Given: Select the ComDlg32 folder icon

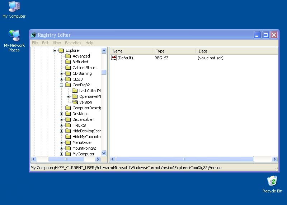Looking at the screenshot, I should pos(68,85).
